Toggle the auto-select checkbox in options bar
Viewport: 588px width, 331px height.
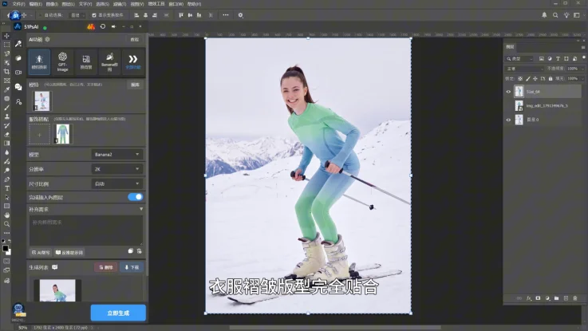coord(41,15)
